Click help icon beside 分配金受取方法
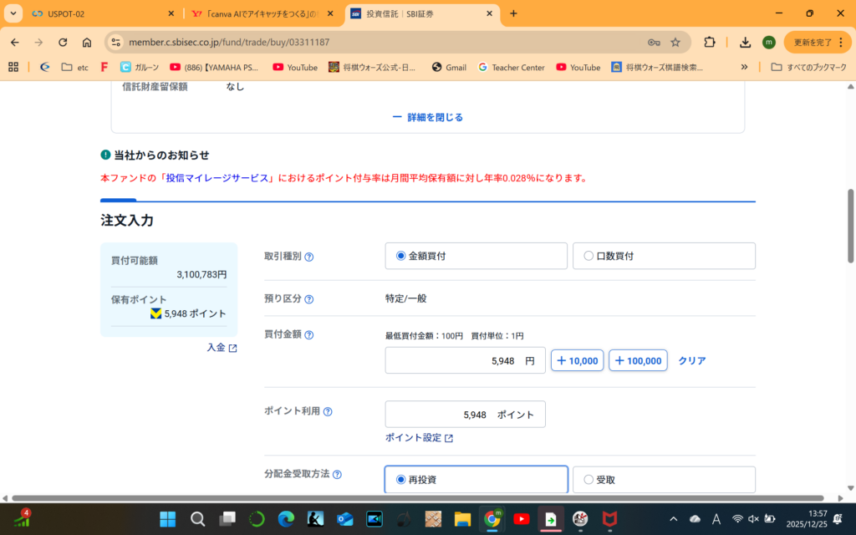856x535 pixels. coord(337,475)
